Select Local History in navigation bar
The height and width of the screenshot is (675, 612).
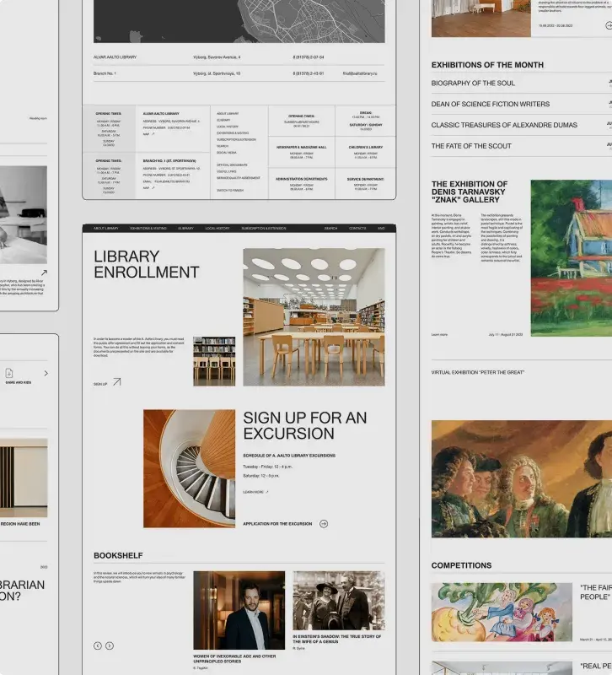(x=217, y=228)
